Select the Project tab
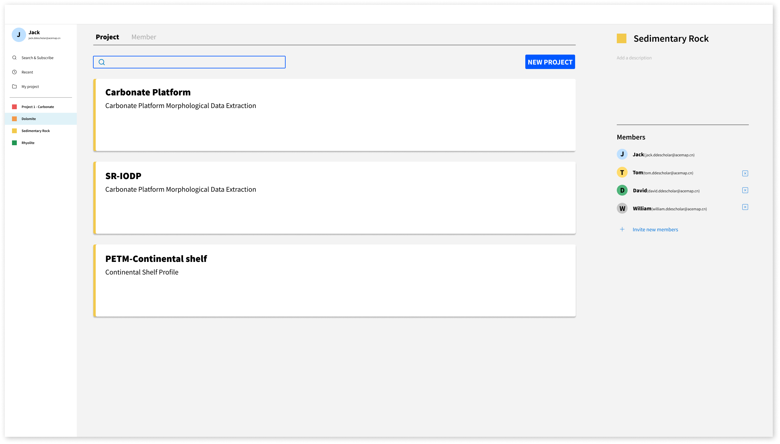Screen dimensions: 780x444 click(107, 37)
